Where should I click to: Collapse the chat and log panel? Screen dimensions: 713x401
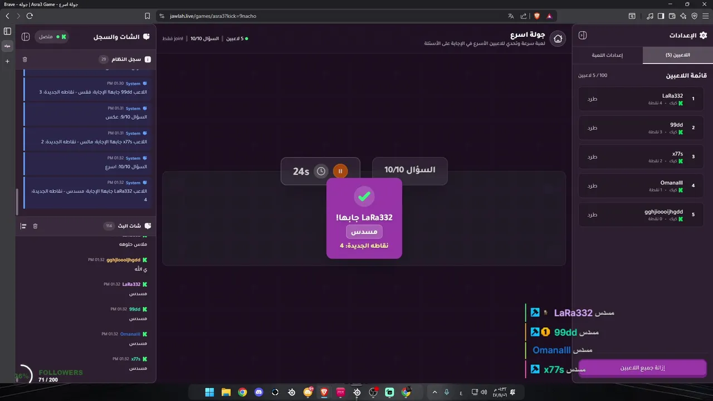26,37
